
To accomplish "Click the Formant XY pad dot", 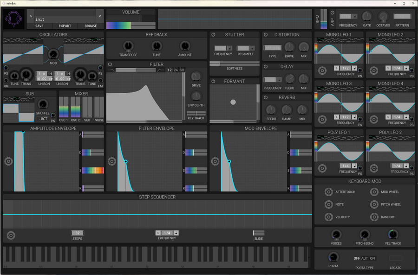I will point(233,102).
